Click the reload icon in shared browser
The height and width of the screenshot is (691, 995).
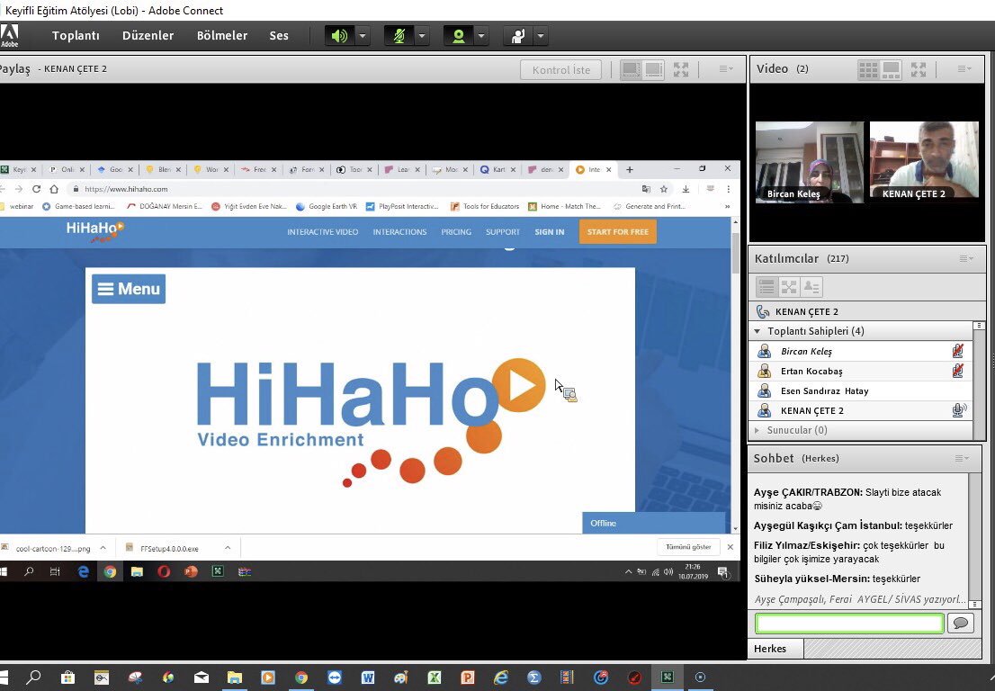(36, 189)
